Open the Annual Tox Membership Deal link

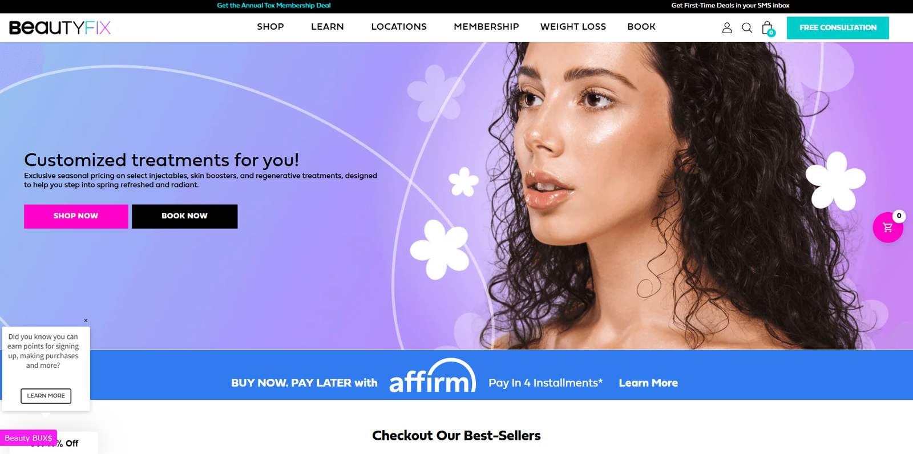click(274, 5)
